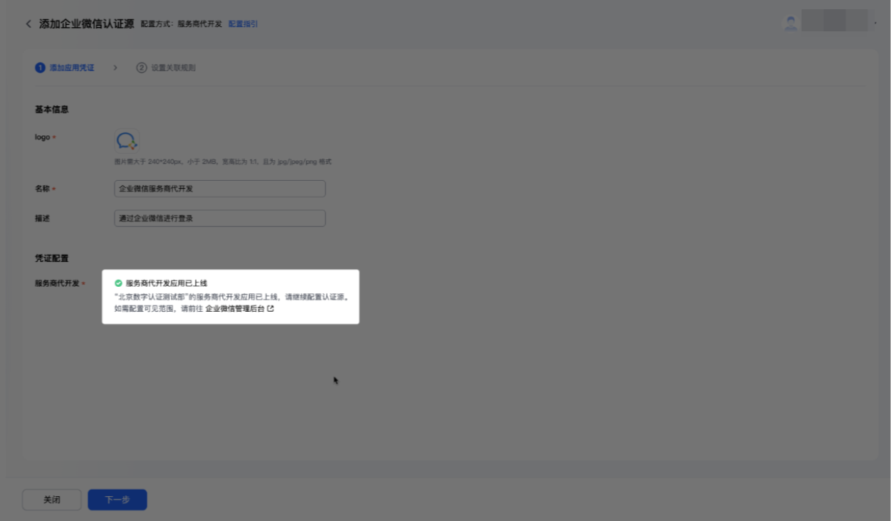This screenshot has width=891, height=521.
Task: Click the external link icon
Action: click(271, 309)
